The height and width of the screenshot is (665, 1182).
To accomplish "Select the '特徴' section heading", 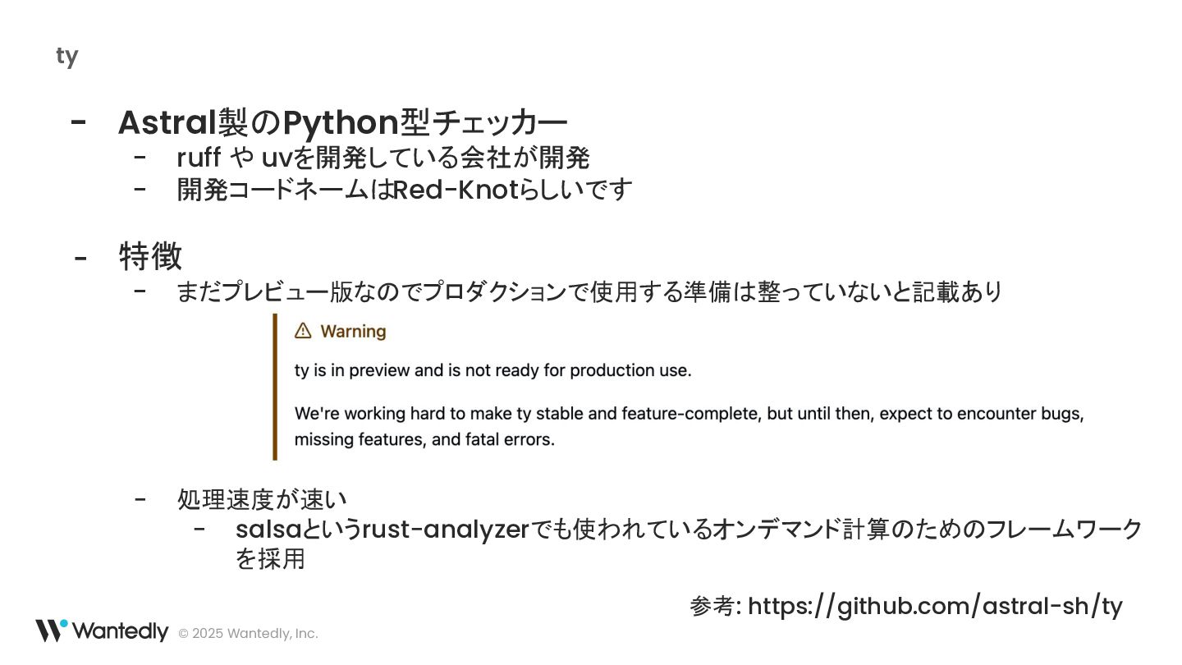I will pyautogui.click(x=150, y=256).
